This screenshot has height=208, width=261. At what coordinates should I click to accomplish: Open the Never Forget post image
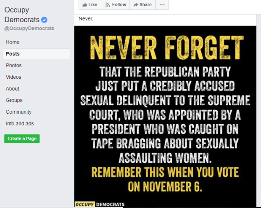point(165,116)
